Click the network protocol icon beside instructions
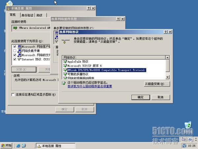The height and width of the screenshot is (149, 198). click(x=65, y=41)
